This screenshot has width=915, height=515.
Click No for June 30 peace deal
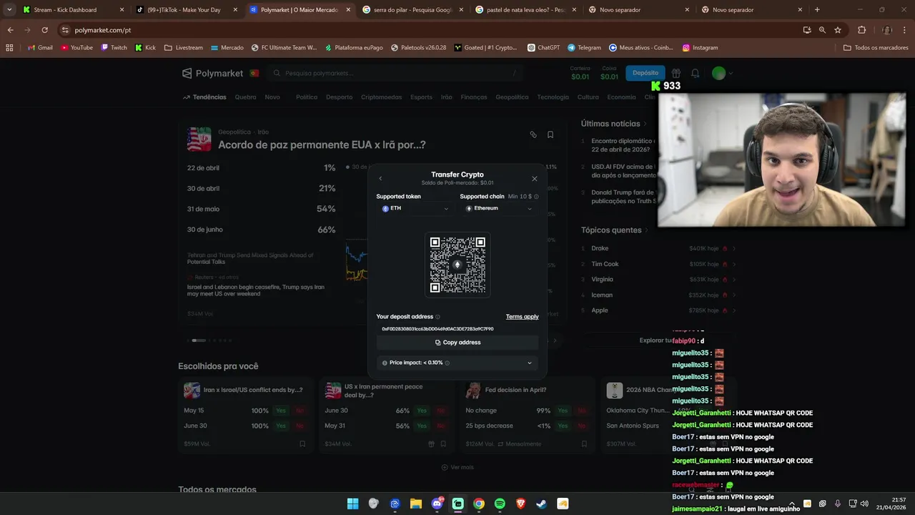440,411
